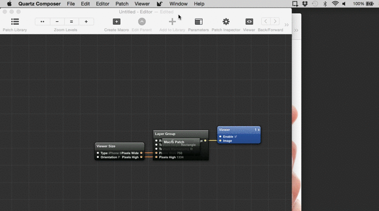Open the Viewer menu
The height and width of the screenshot is (211, 379).
[x=142, y=4]
